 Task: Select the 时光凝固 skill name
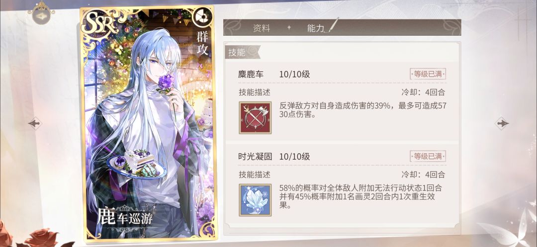pyautogui.click(x=255, y=157)
